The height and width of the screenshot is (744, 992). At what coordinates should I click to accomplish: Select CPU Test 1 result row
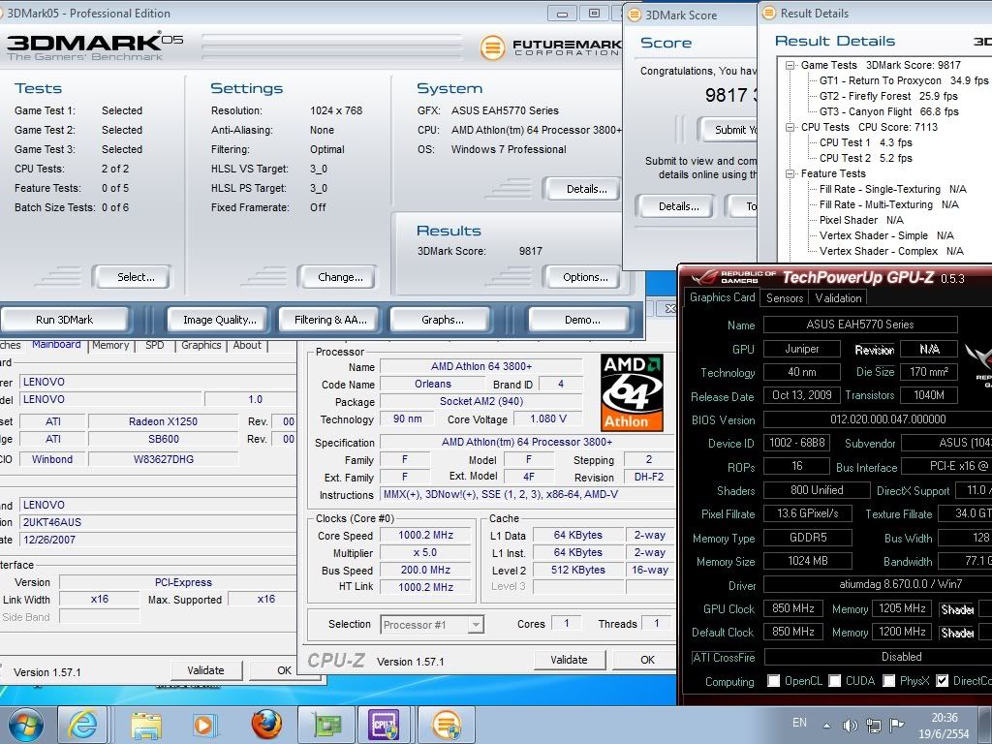pyautogui.click(x=865, y=142)
